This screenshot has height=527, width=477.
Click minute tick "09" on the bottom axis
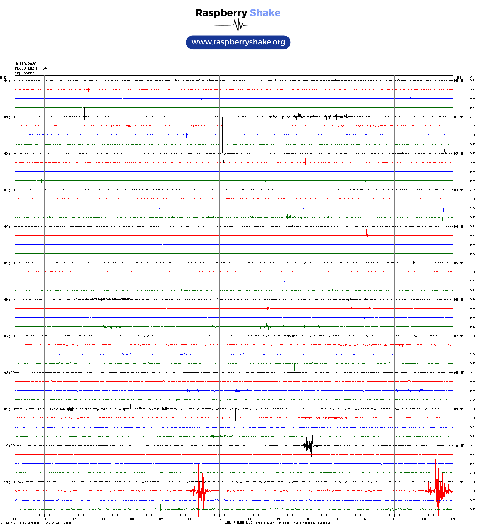pyautogui.click(x=278, y=519)
